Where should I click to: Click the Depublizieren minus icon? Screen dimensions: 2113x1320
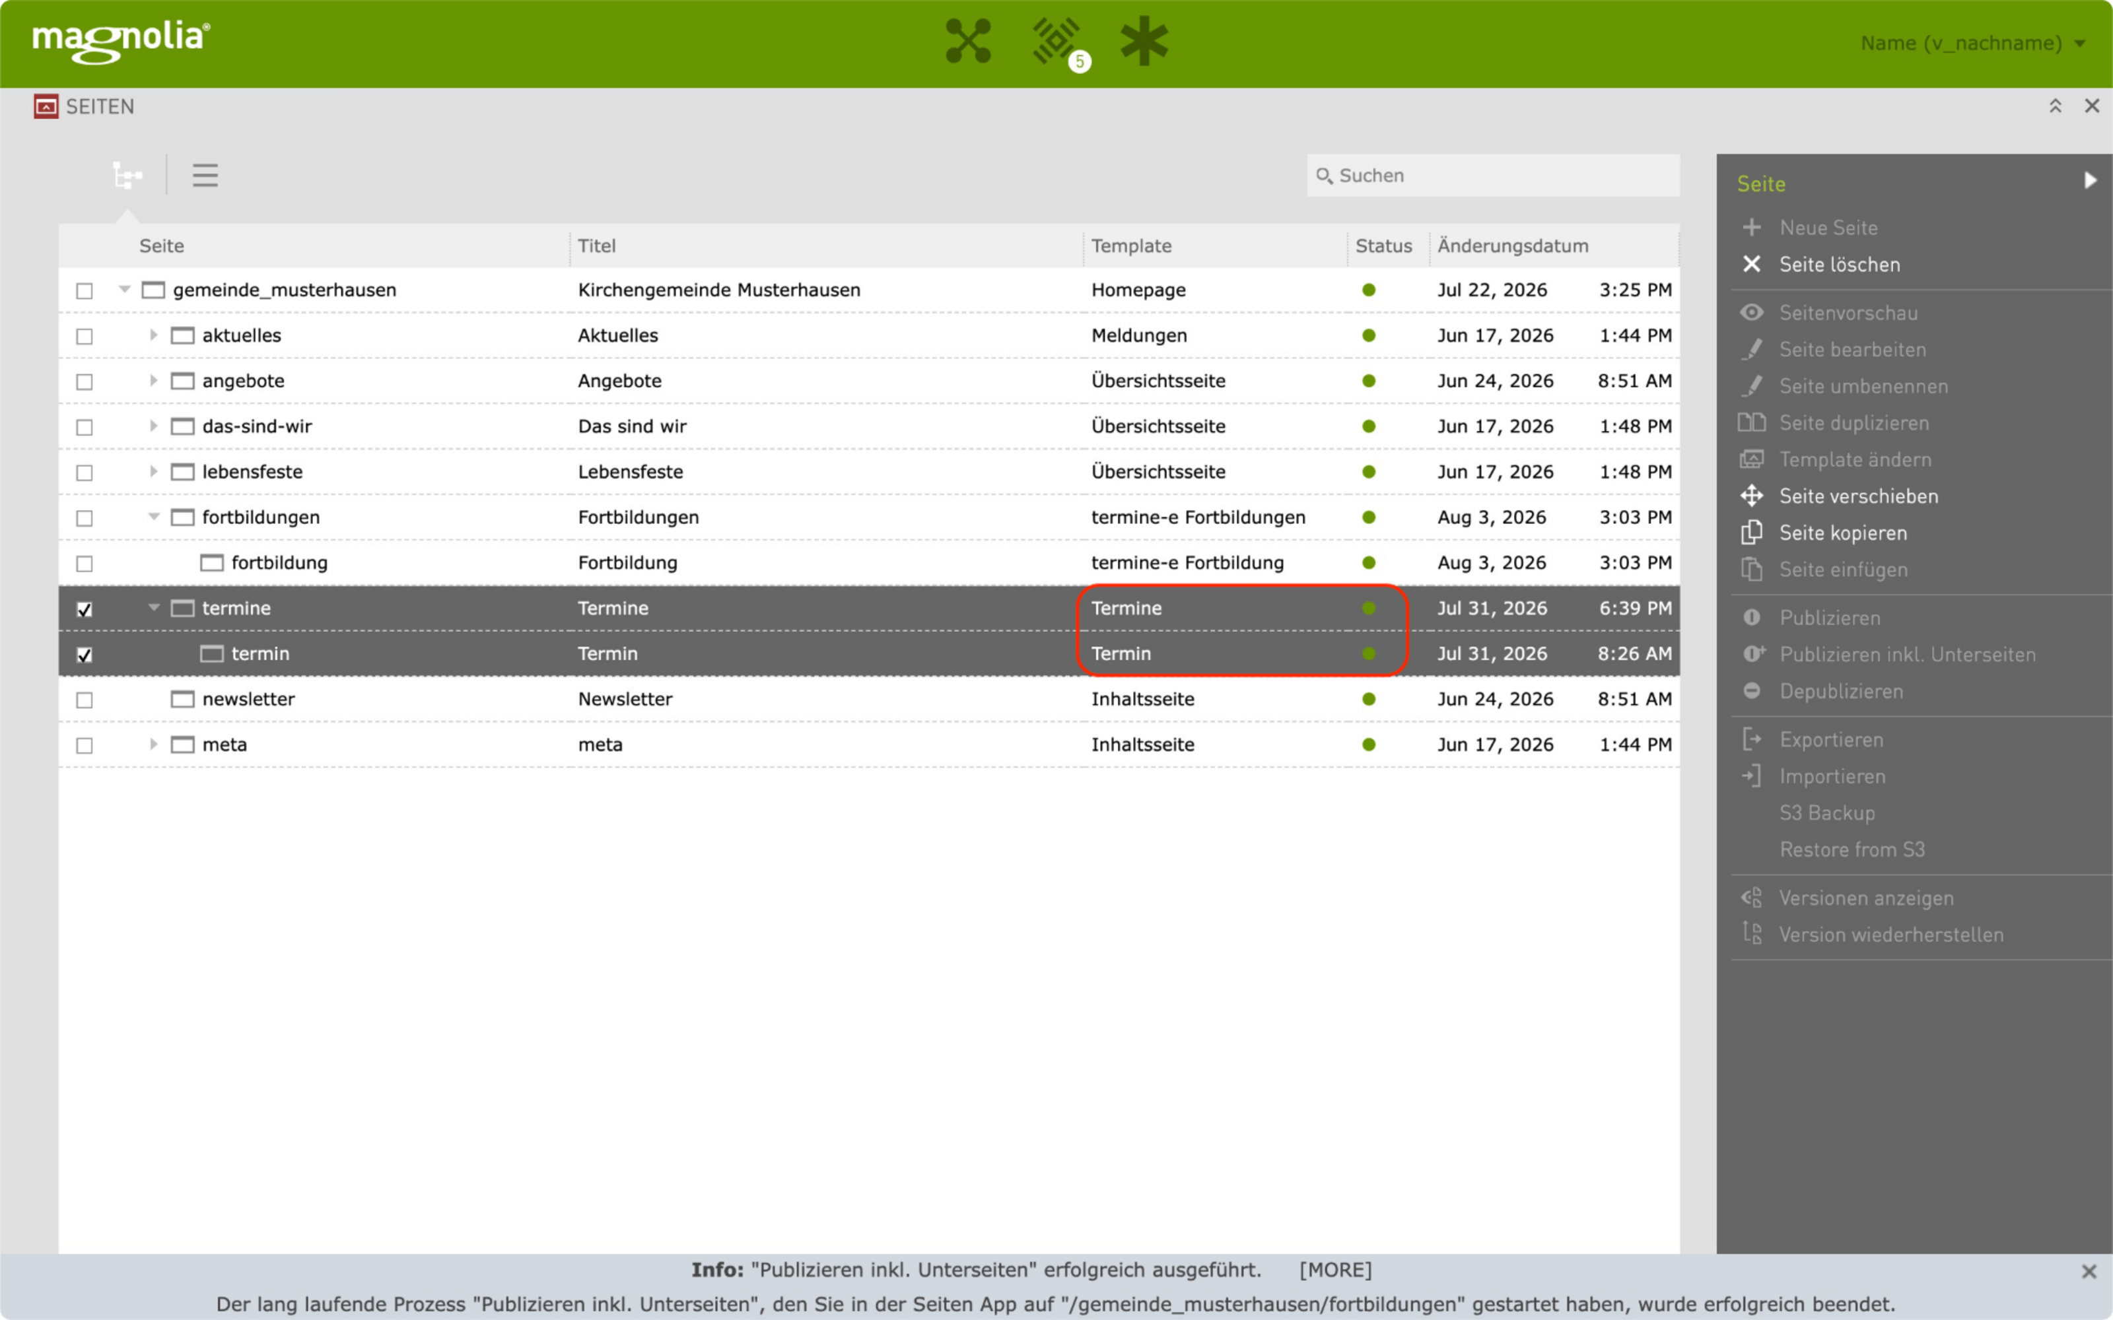tap(1752, 692)
